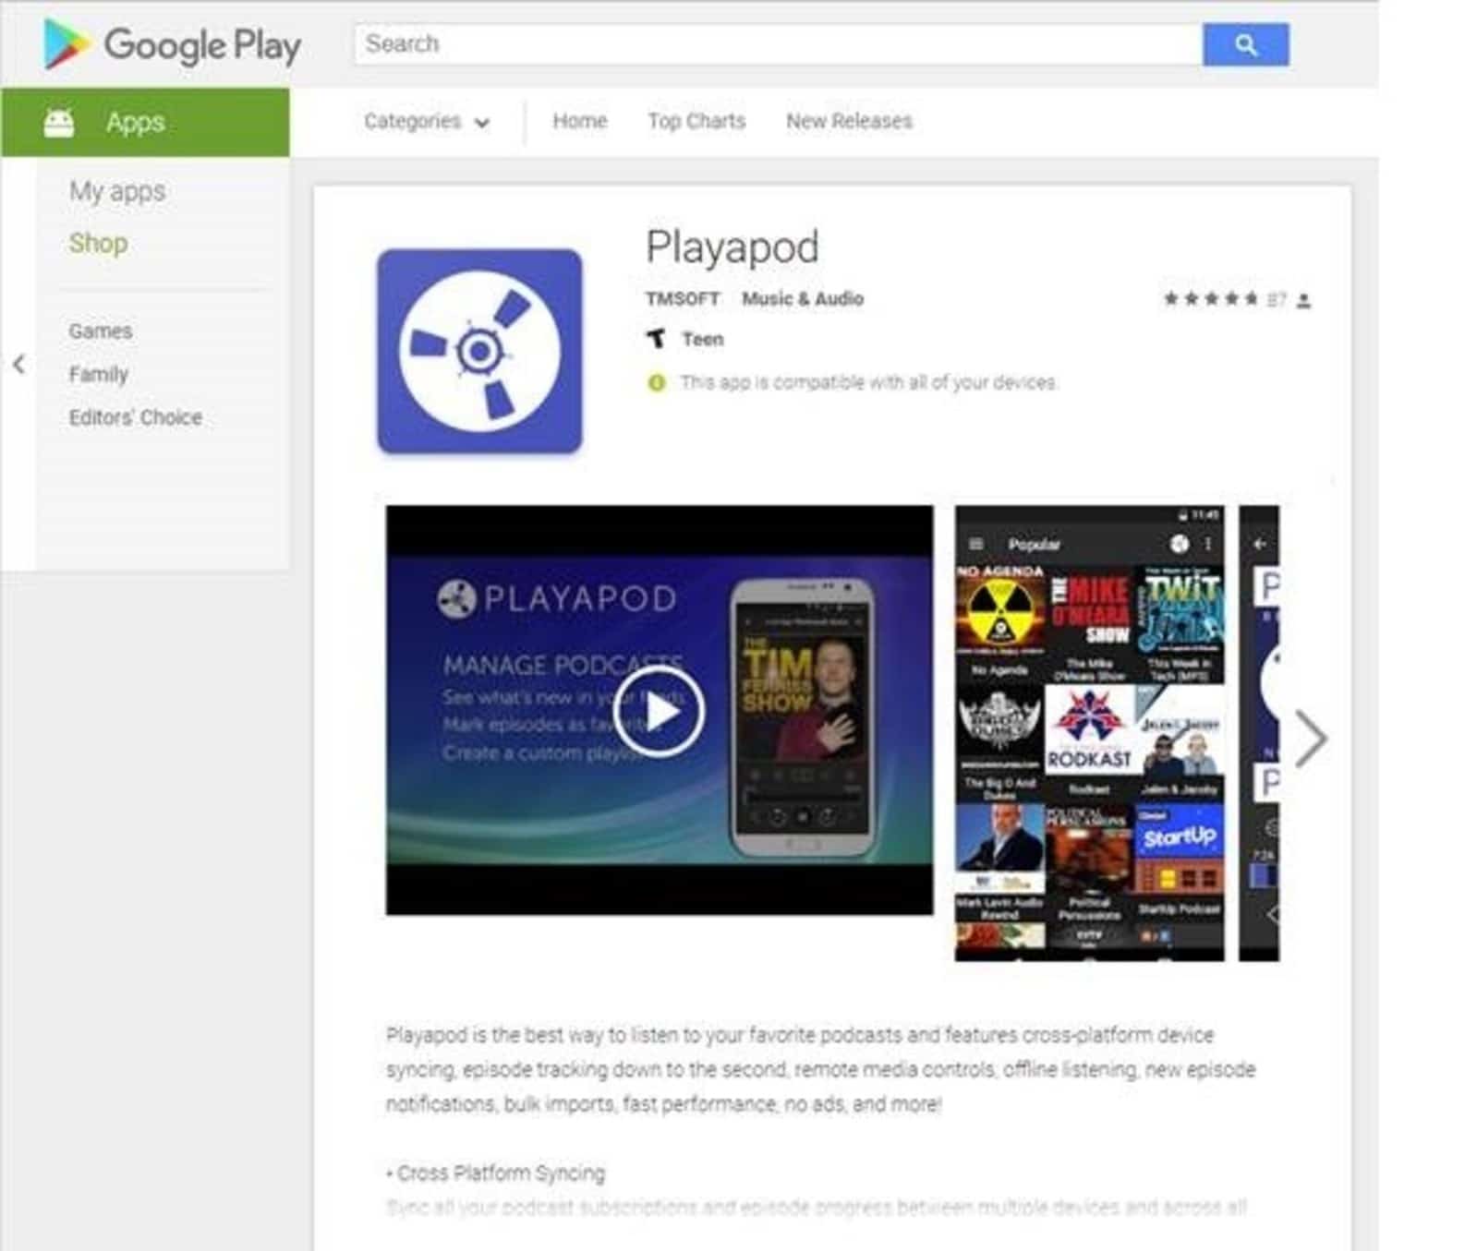Click the Playapod description paragraph
The height and width of the screenshot is (1251, 1477).
point(820,1069)
